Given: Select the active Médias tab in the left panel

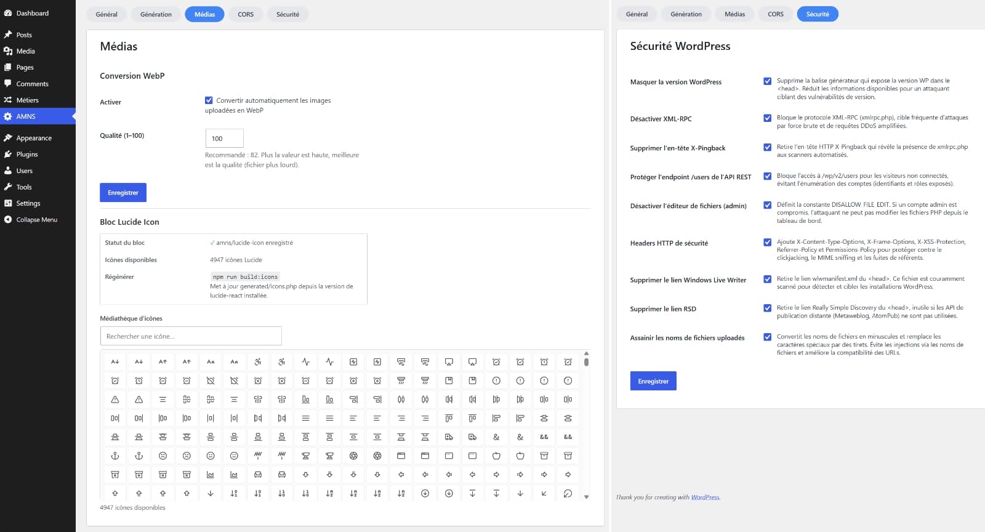Looking at the screenshot, I should [205, 14].
